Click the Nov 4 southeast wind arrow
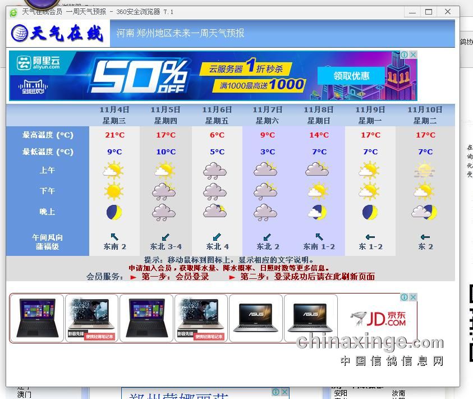This screenshot has width=473, height=399. tap(114, 237)
